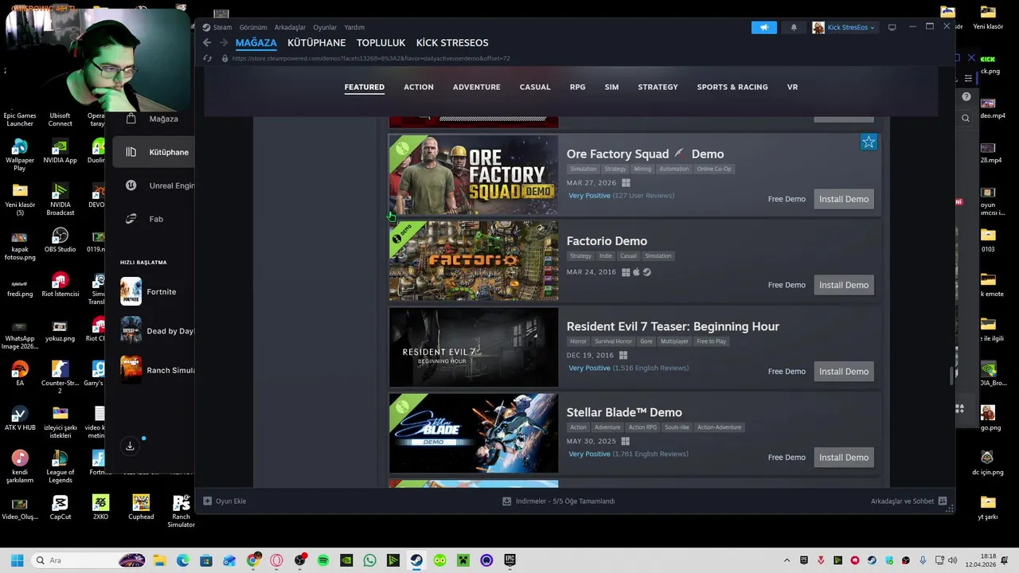Viewport: 1019px width, 573px height.
Task: Click the NVIDIA App desktop icon
Action: [60, 147]
